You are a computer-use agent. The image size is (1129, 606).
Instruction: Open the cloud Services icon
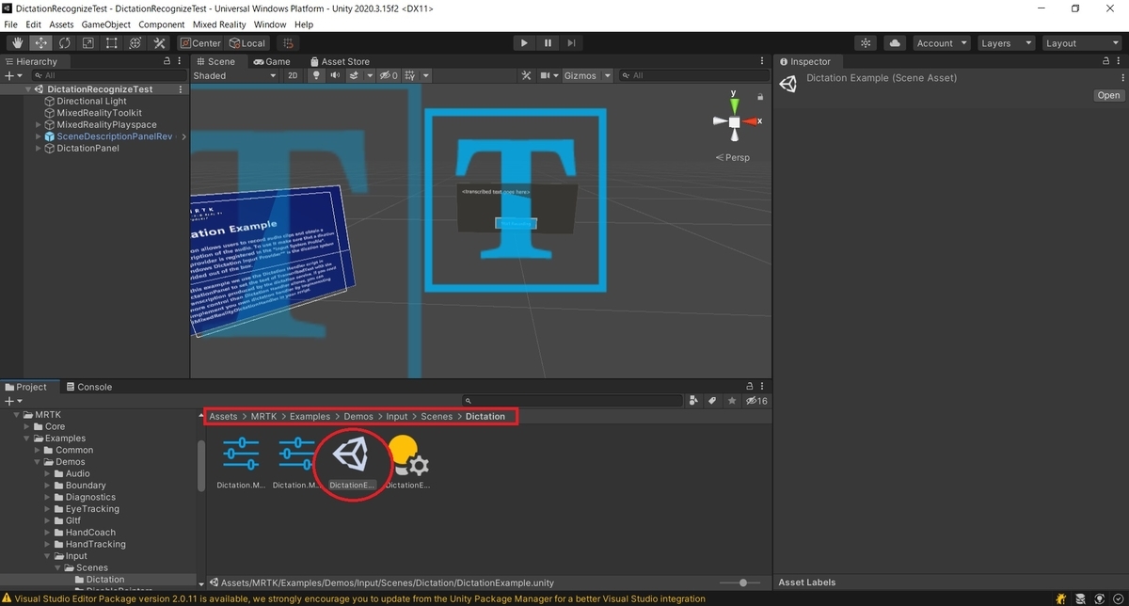pos(895,43)
